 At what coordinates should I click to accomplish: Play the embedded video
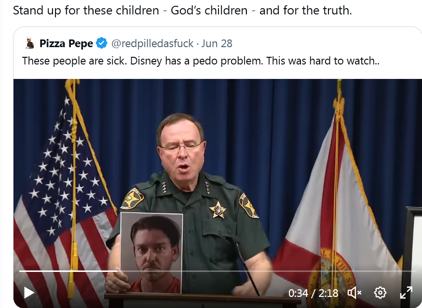(29, 293)
